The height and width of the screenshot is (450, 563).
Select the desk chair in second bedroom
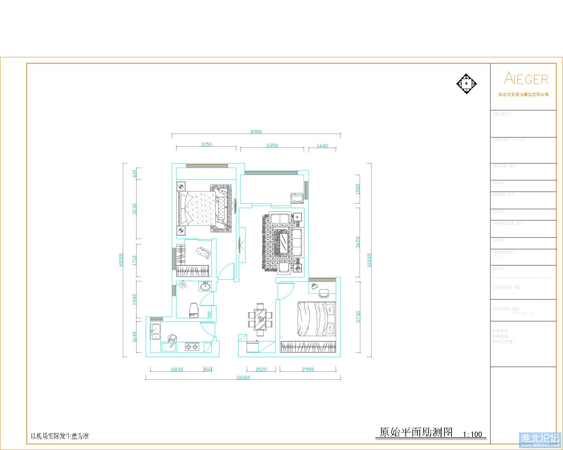[x=324, y=293]
